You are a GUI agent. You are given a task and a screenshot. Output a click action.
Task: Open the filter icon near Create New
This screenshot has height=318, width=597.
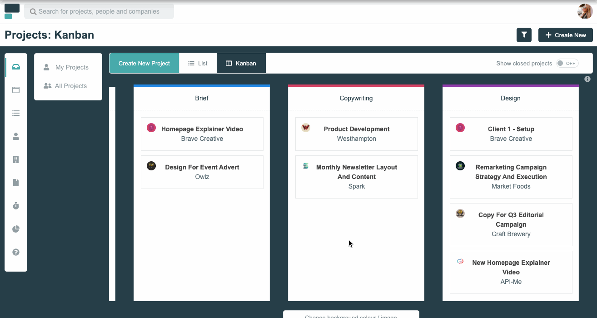point(523,35)
